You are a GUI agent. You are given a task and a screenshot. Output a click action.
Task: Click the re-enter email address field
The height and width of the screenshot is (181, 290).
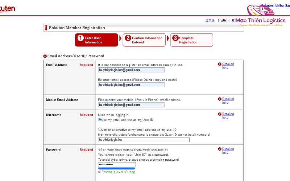[x=131, y=85]
